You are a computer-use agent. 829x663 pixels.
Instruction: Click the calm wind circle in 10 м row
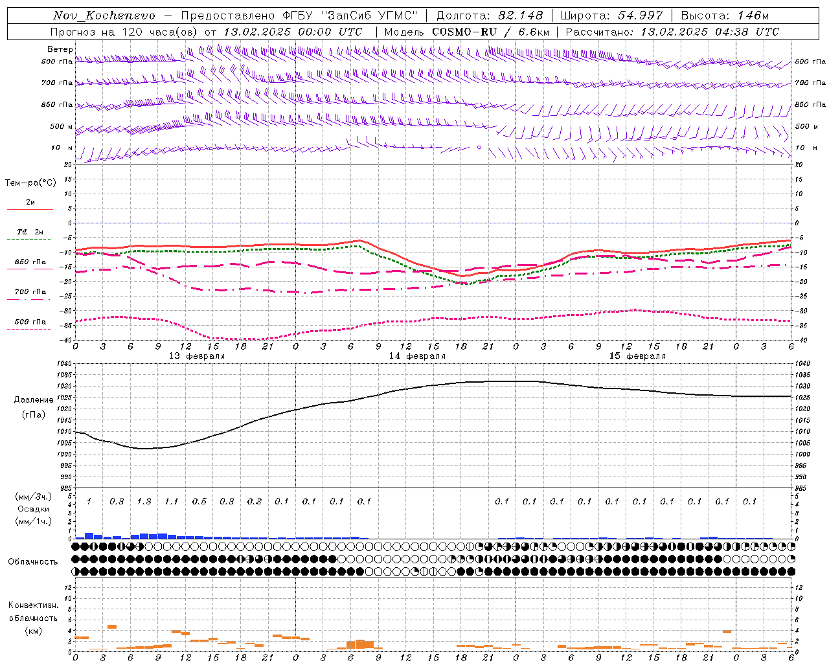pyautogui.click(x=479, y=148)
